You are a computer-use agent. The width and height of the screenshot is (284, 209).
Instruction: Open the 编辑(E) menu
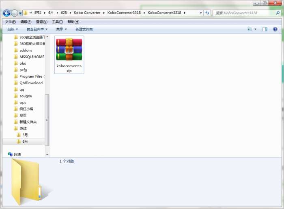click(x=26, y=22)
